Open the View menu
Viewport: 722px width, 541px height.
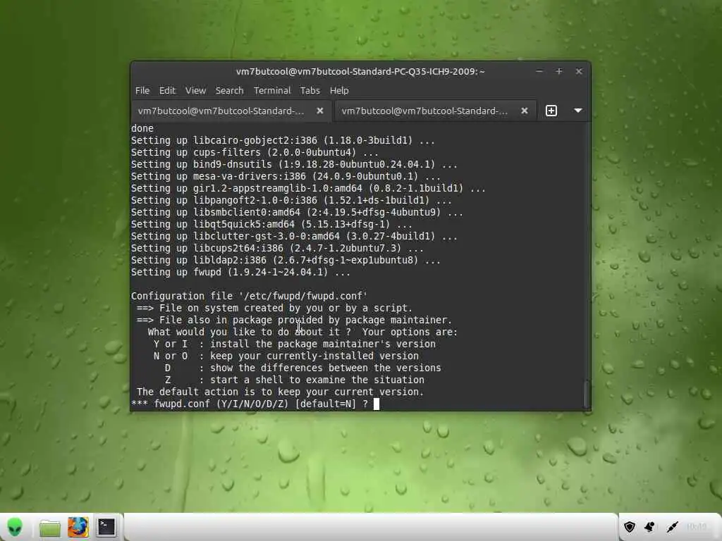(196, 91)
